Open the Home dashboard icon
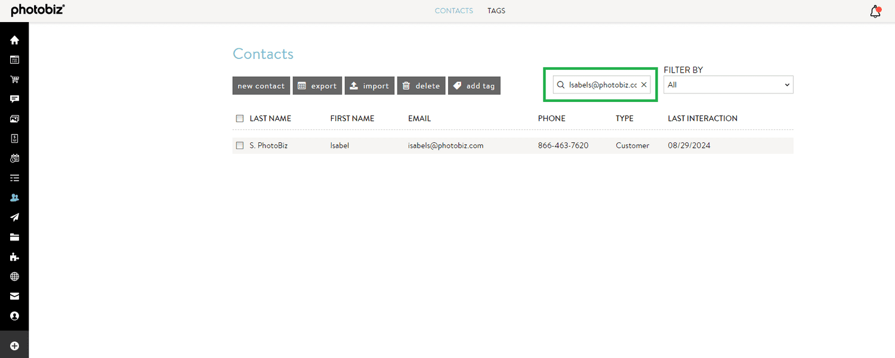The height and width of the screenshot is (358, 895). pos(14,40)
